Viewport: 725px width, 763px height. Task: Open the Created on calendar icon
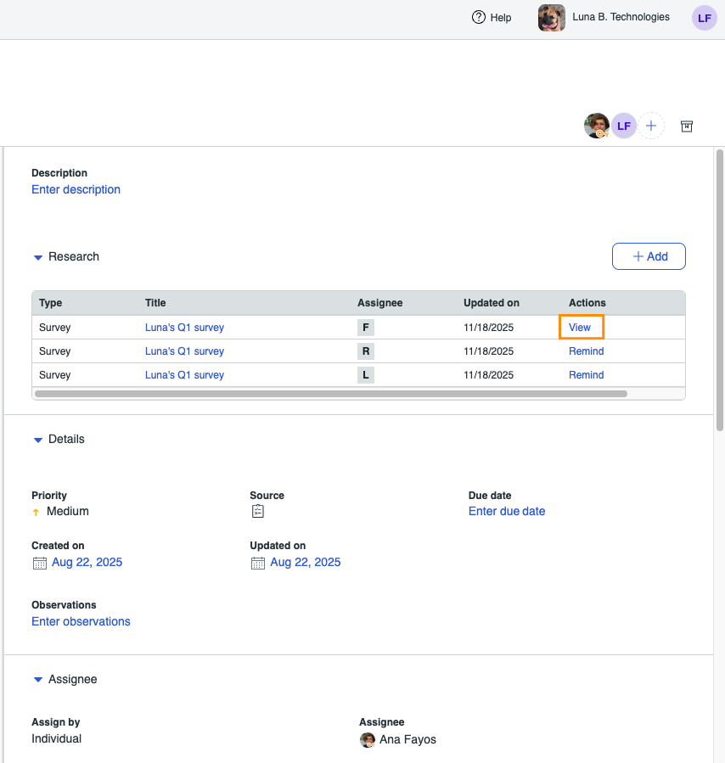point(39,563)
